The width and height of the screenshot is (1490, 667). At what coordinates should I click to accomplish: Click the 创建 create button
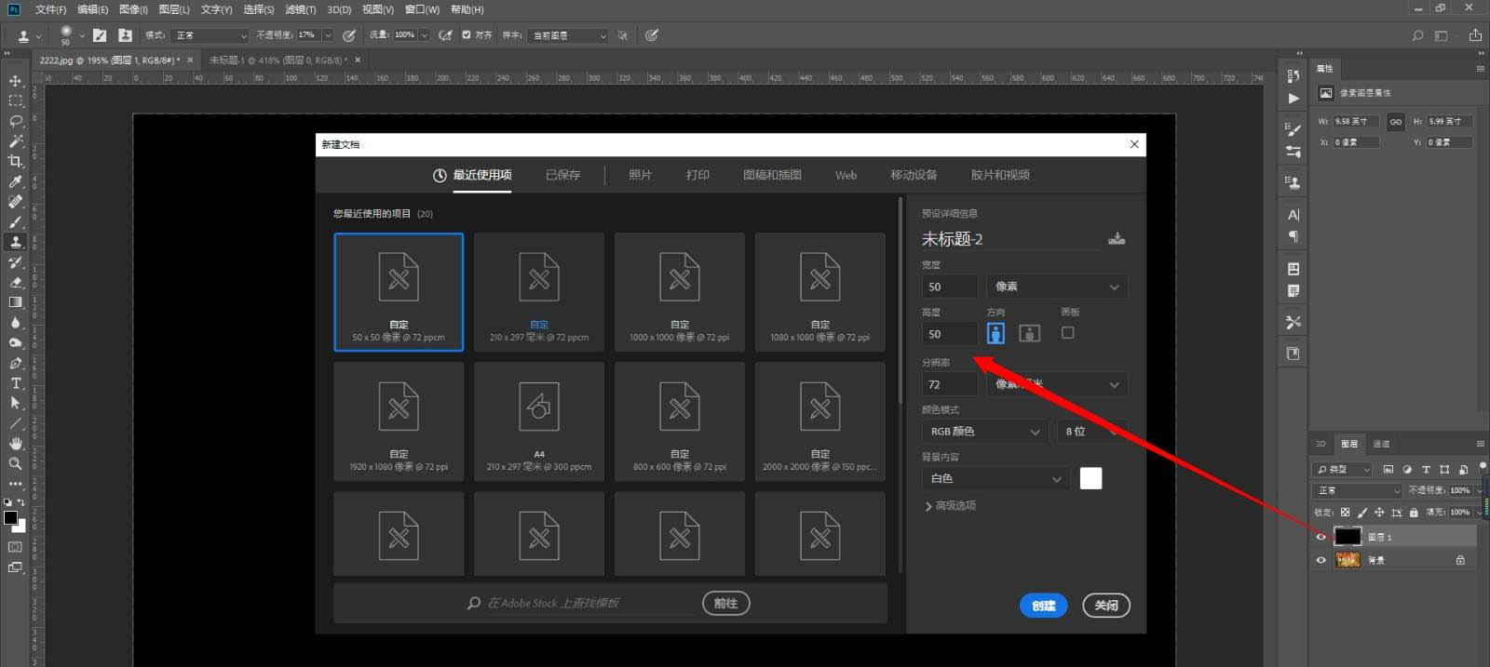click(1044, 606)
